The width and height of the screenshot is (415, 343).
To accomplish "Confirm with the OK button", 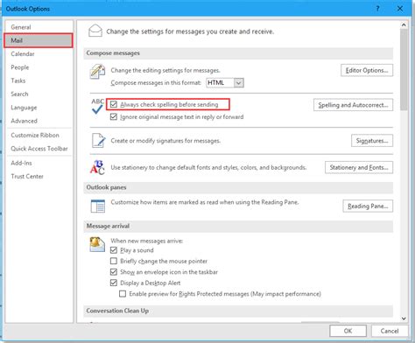I will (x=348, y=331).
